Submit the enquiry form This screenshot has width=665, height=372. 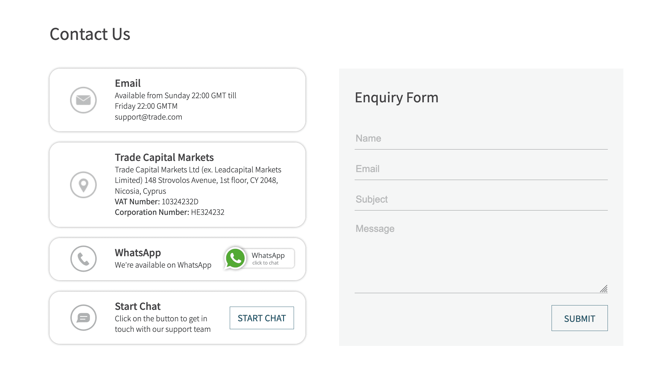tap(579, 318)
